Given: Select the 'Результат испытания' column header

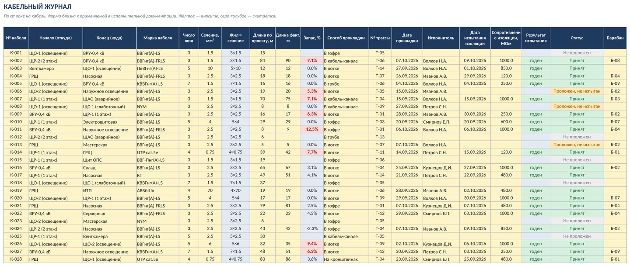Looking at the screenshot, I should pos(536,38).
